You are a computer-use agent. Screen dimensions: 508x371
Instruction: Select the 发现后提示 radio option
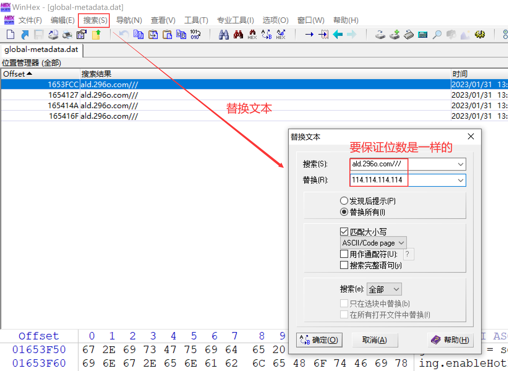344,201
